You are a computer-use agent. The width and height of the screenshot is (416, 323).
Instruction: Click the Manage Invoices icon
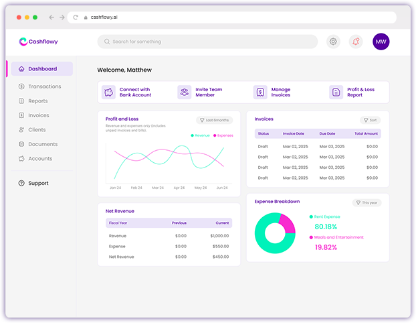260,92
